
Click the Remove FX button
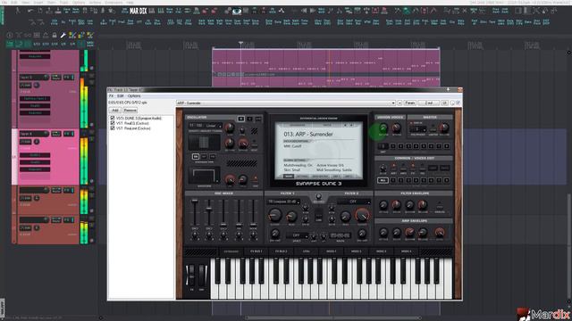(130, 110)
